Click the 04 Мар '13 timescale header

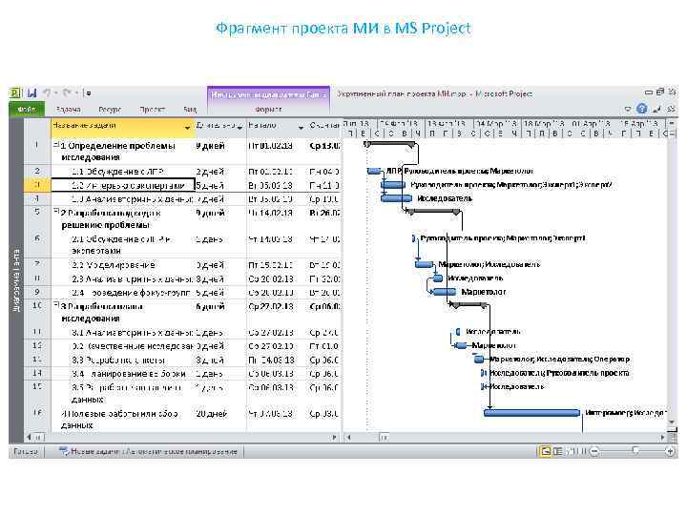(x=496, y=124)
